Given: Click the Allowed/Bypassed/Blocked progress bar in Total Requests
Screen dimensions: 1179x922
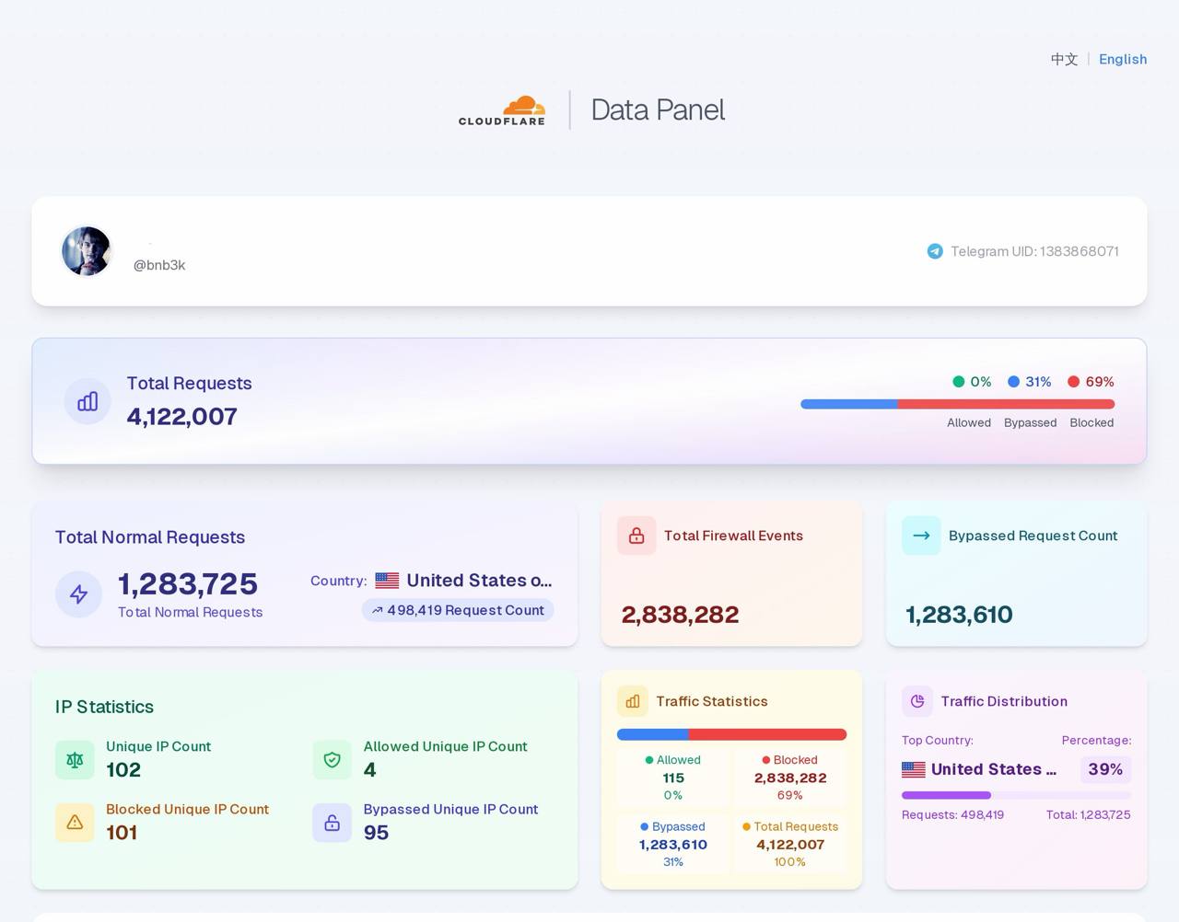Looking at the screenshot, I should 958,404.
